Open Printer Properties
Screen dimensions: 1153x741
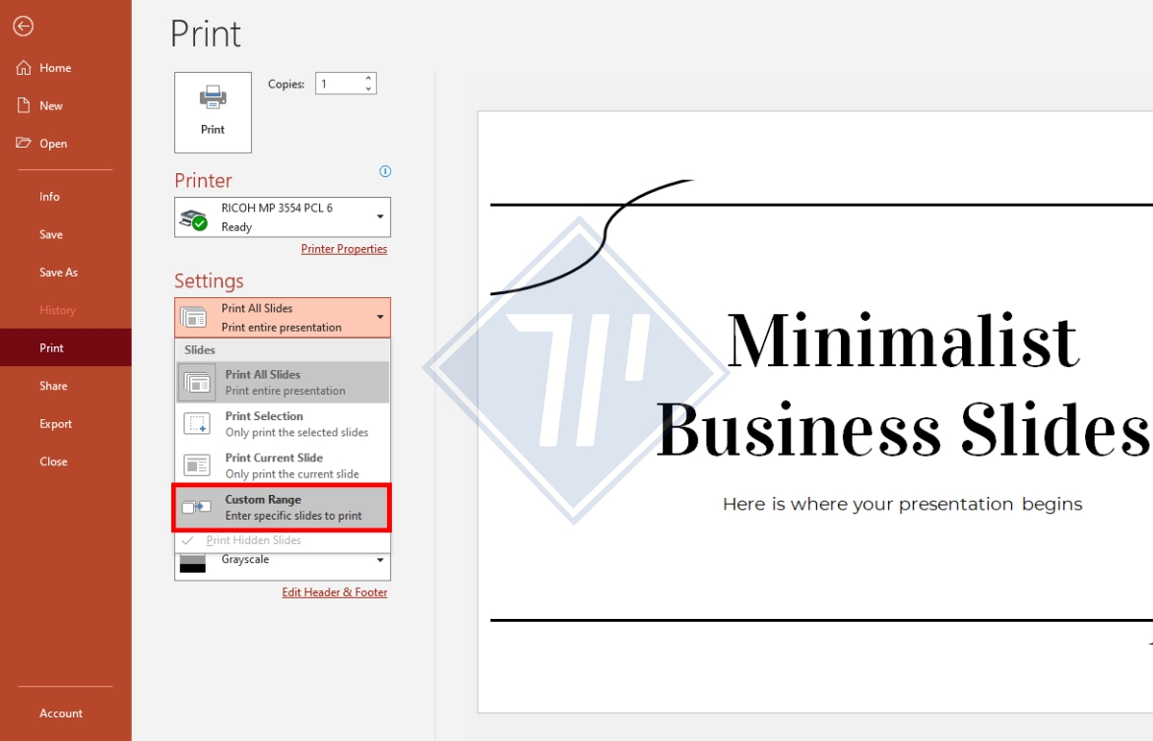[x=344, y=249]
